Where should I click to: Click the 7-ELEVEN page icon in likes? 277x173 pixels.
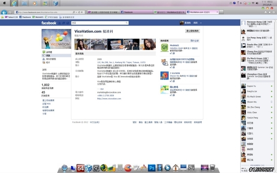(x=164, y=76)
